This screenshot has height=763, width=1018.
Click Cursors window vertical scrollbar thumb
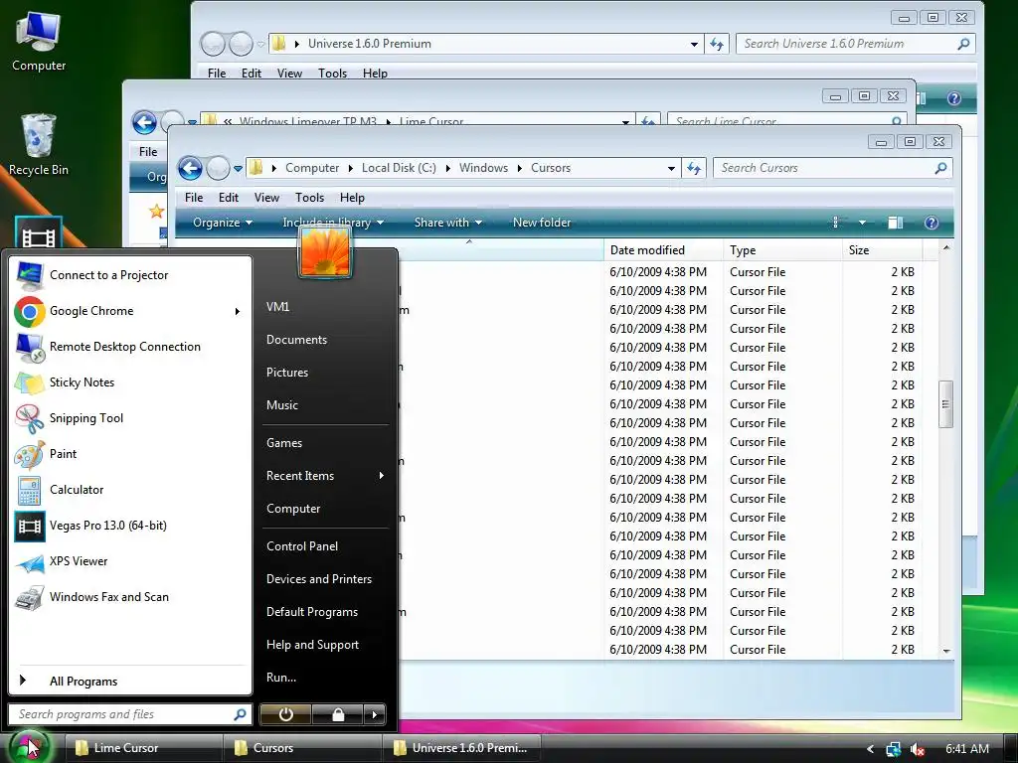[945, 404]
